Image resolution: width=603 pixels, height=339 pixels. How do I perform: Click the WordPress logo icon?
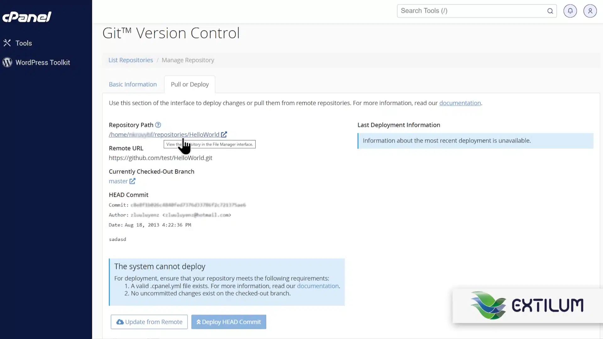7,62
